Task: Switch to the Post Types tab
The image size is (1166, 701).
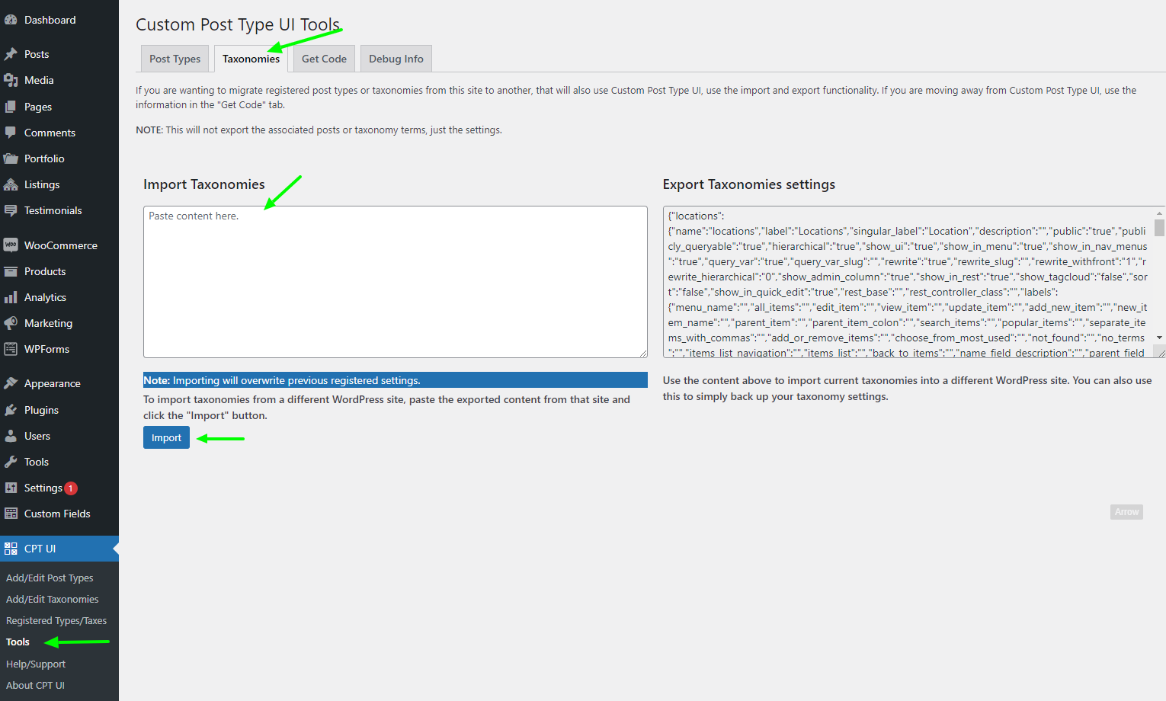Action: 175,59
